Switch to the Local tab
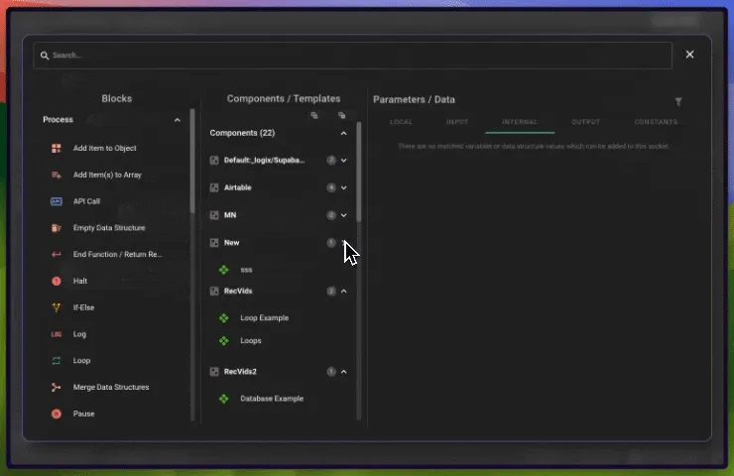The image size is (734, 476). (x=401, y=122)
